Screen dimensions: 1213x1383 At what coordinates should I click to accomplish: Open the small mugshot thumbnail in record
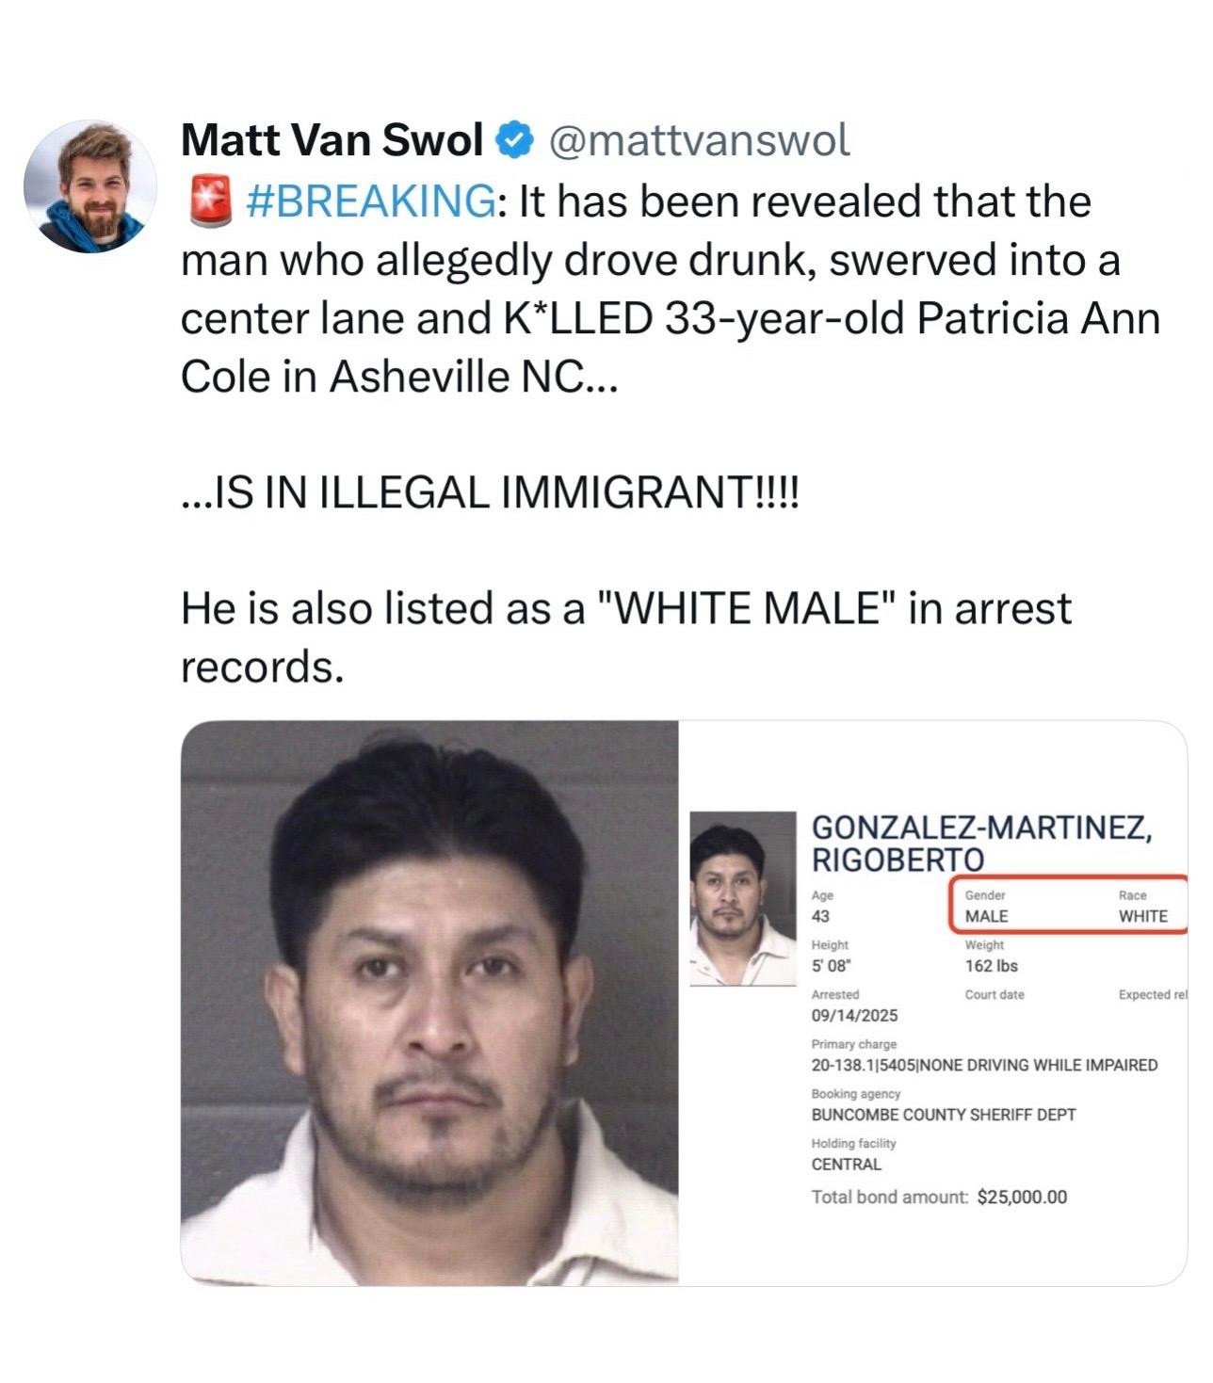[743, 898]
